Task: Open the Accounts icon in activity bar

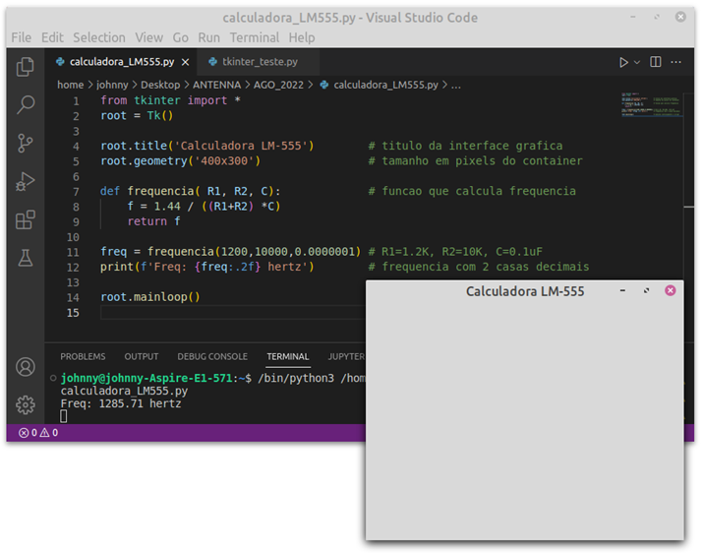Action: coord(26,367)
